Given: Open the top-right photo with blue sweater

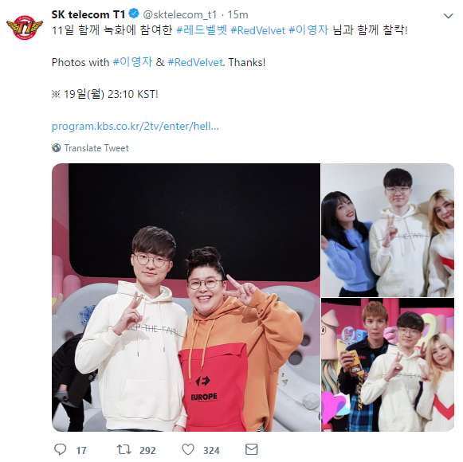Looking at the screenshot, I should (387, 230).
